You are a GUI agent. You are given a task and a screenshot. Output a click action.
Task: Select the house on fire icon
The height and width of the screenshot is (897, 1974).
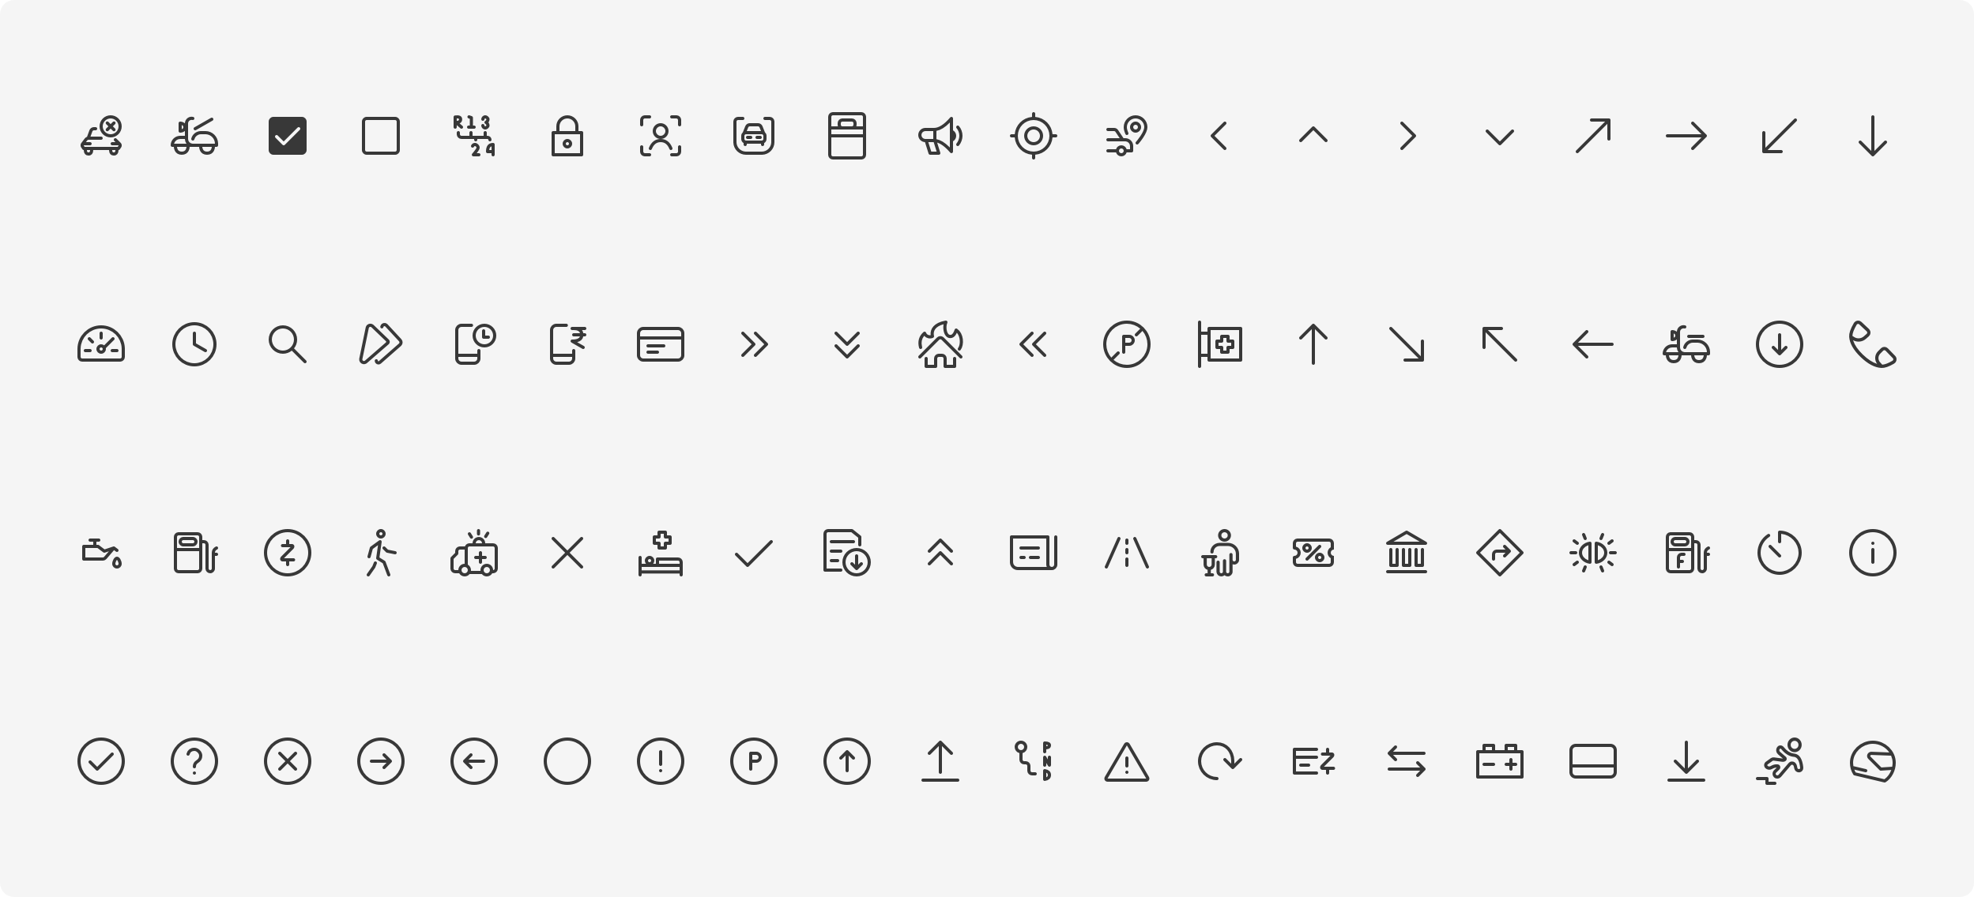point(940,344)
